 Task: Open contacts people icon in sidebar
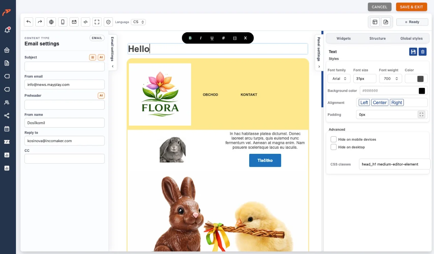point(7,102)
